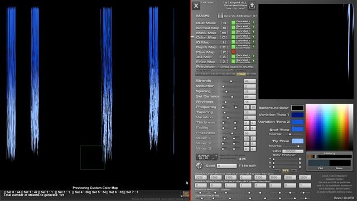Image resolution: width=357 pixels, height=201 pixels.
Task: Click the HEX color input field
Action: (x=293, y=151)
